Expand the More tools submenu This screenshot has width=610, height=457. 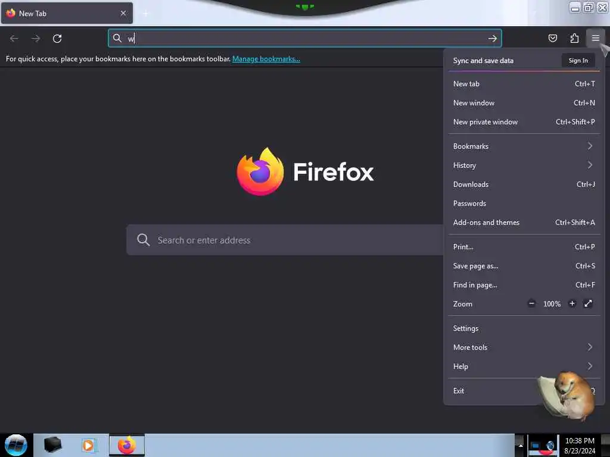[524, 347]
